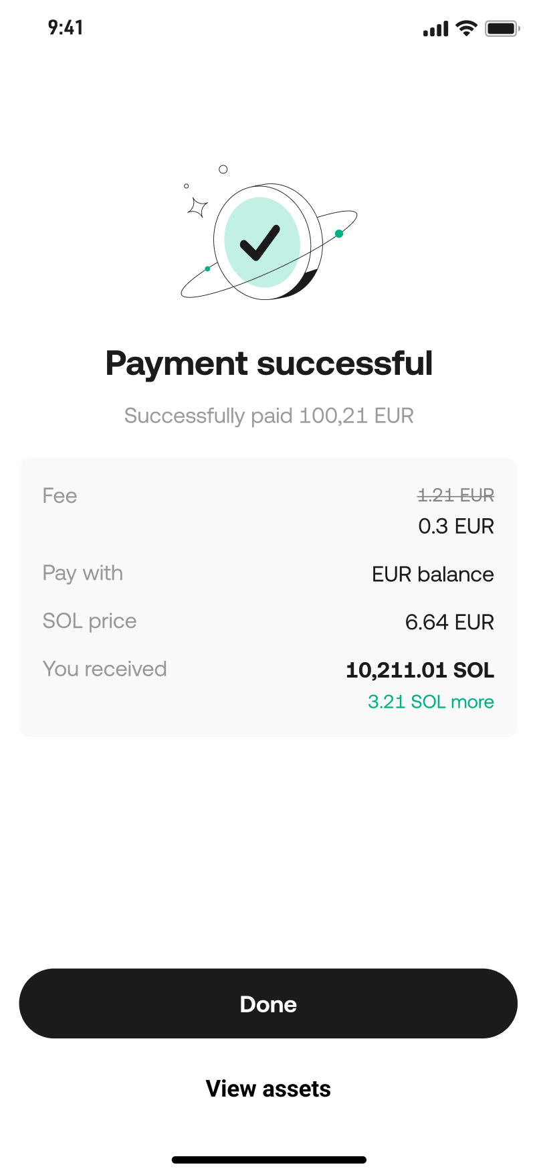Tap the large green dot on orbit ring
This screenshot has height=1173, width=535.
tap(339, 234)
